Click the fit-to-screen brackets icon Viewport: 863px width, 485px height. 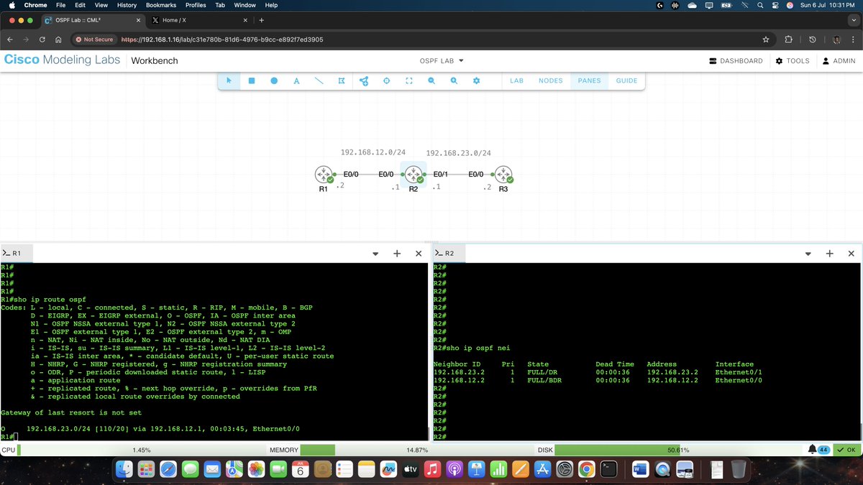408,81
